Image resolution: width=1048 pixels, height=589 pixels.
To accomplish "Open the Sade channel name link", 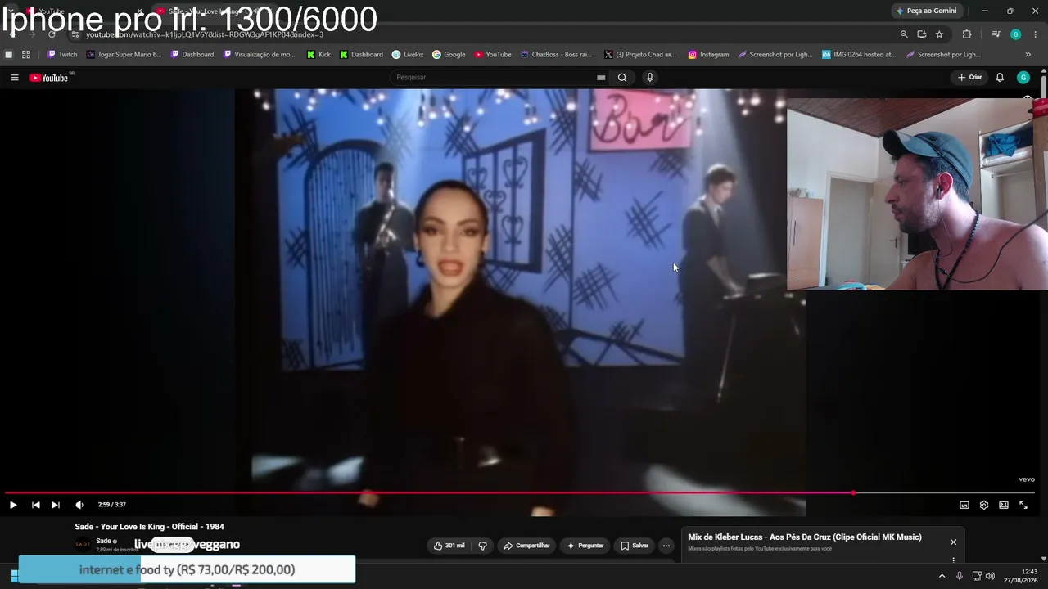I will tap(104, 541).
